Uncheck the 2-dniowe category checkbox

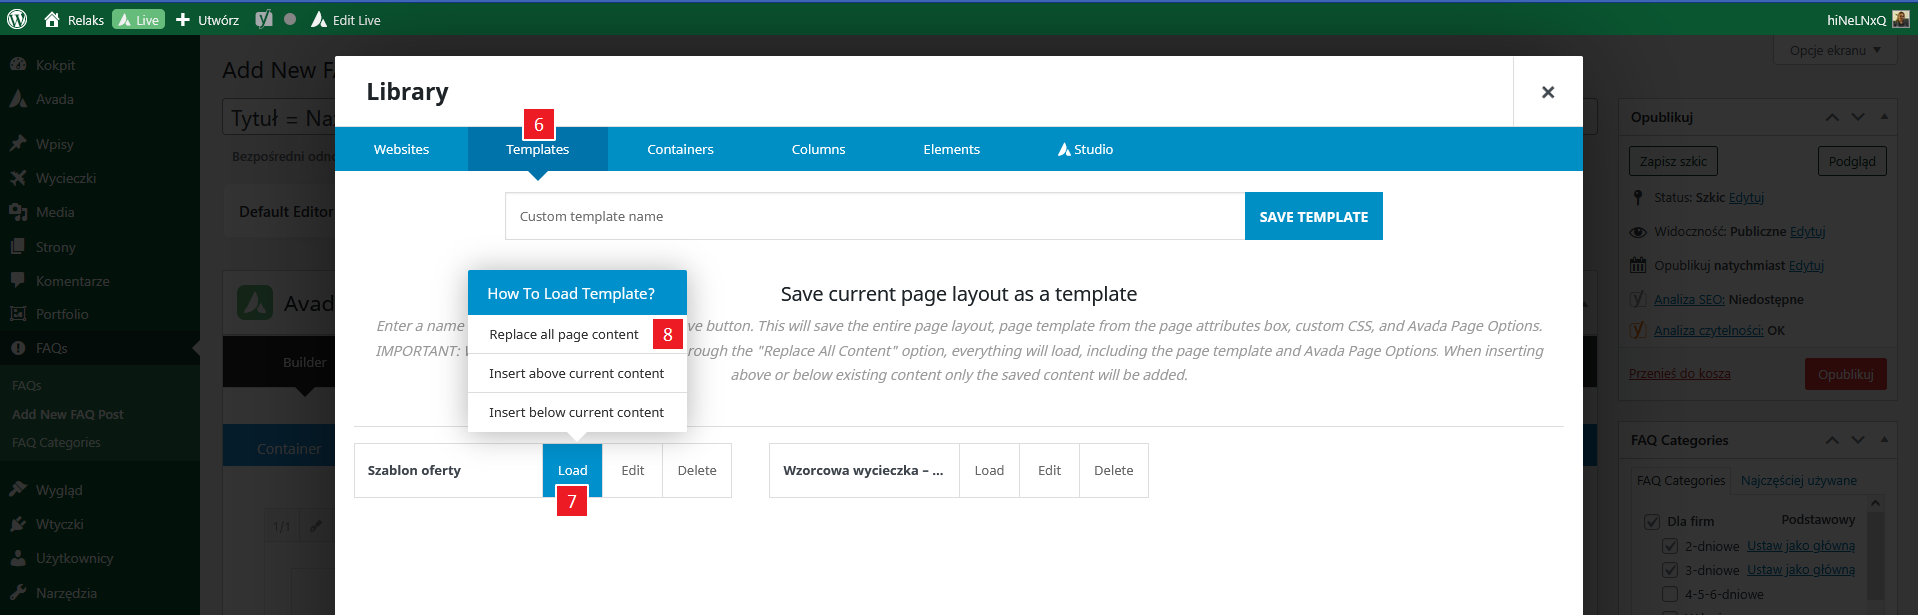pyautogui.click(x=1670, y=546)
